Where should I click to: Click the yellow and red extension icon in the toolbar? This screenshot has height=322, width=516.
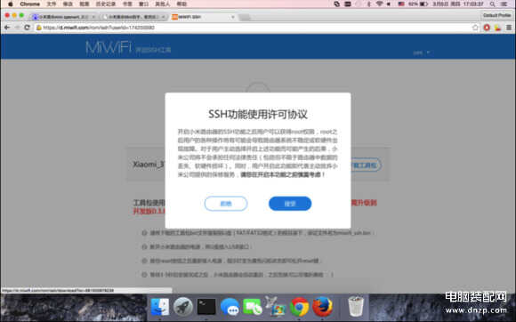pos(497,28)
